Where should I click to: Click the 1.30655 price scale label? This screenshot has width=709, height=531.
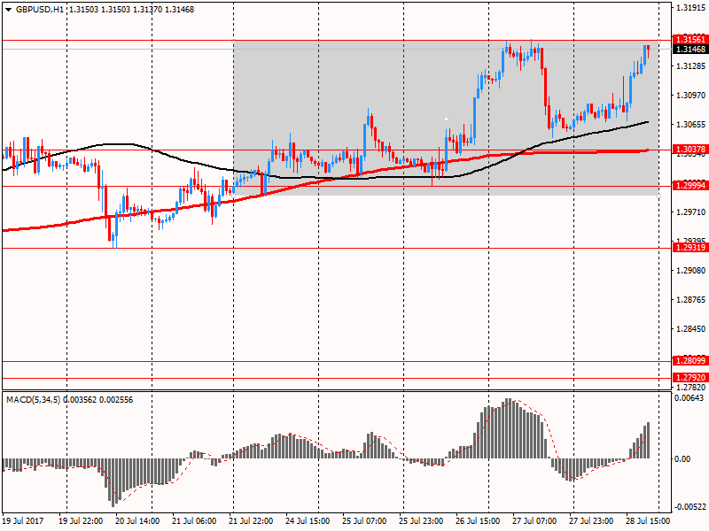point(690,125)
